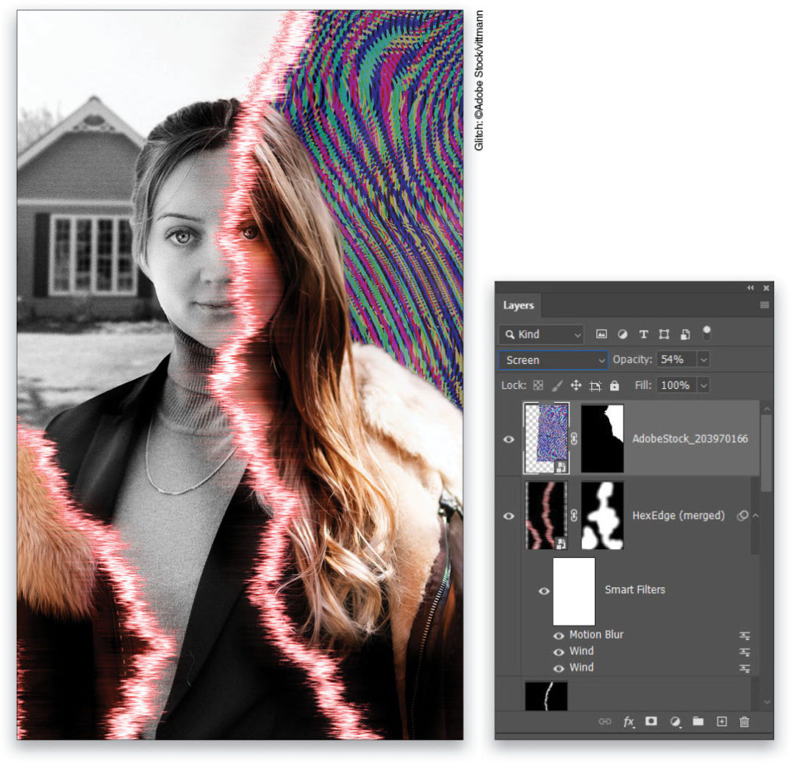Open the Wind filter blending options
The image size is (794, 763).
tap(745, 651)
